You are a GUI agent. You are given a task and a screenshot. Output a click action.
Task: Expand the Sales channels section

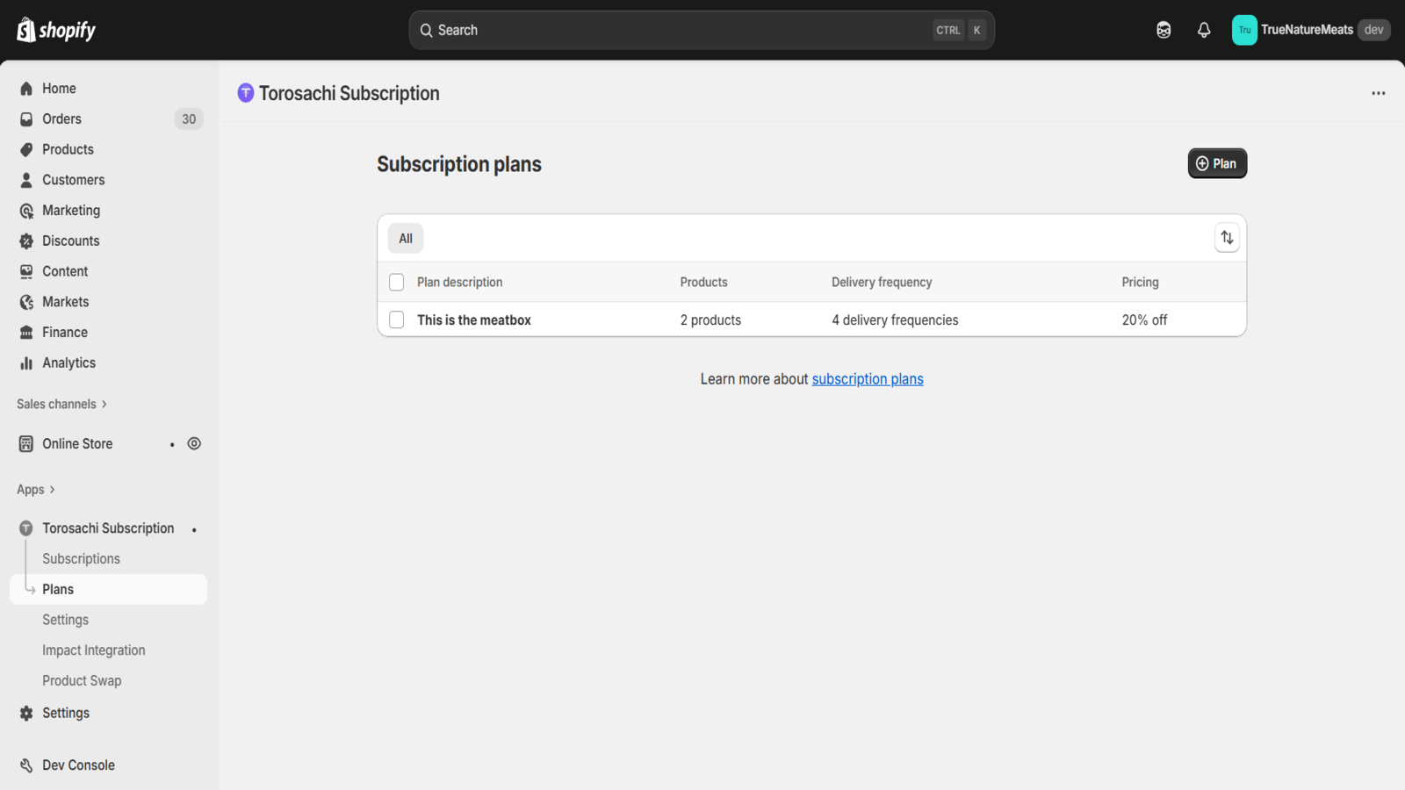coord(61,404)
